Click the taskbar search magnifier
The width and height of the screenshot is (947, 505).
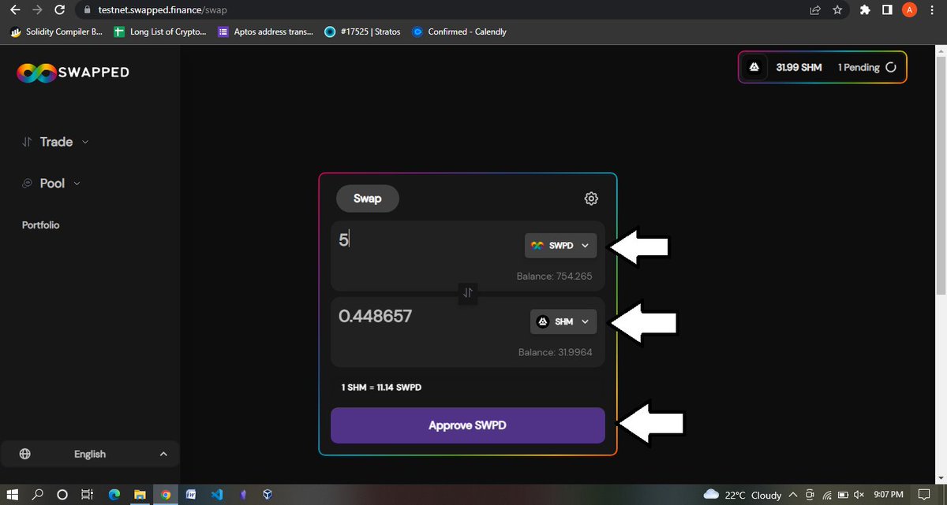(38, 495)
